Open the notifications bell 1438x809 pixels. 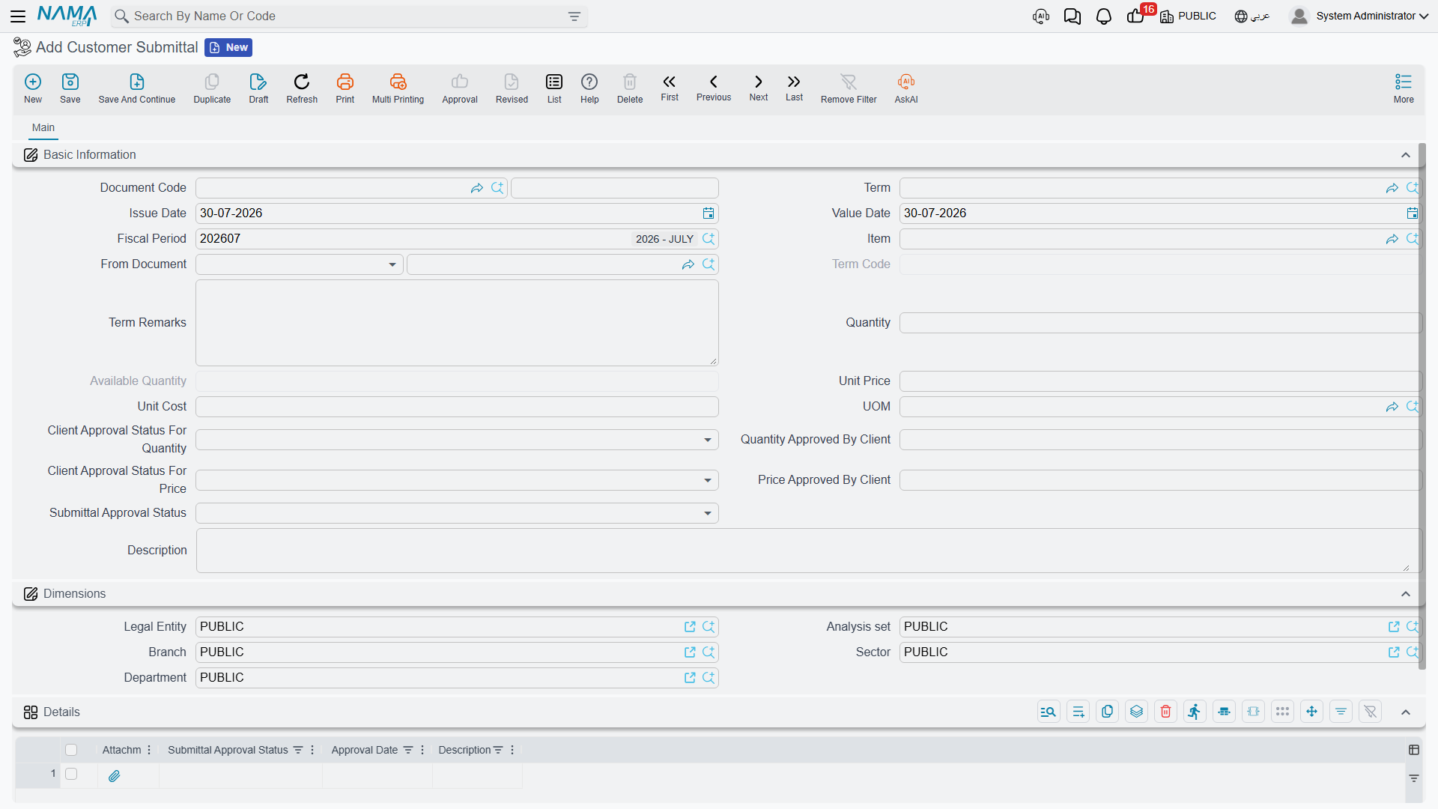(1103, 16)
